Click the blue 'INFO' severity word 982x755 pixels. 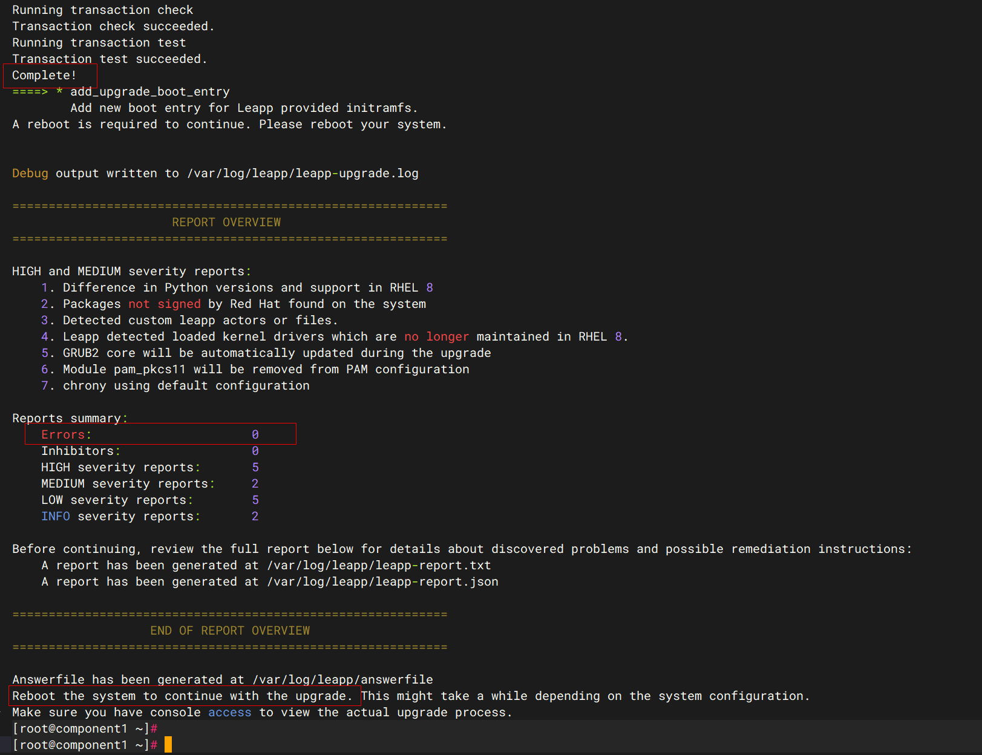(56, 517)
